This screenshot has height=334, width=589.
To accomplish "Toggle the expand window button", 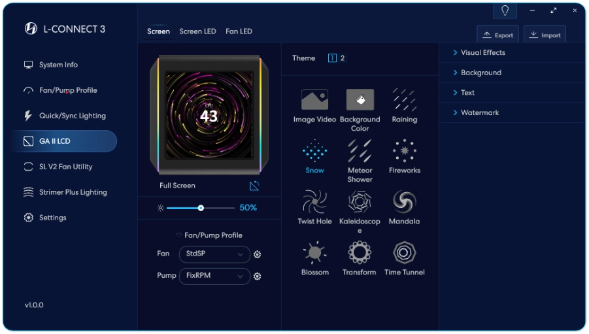I will 553,10.
